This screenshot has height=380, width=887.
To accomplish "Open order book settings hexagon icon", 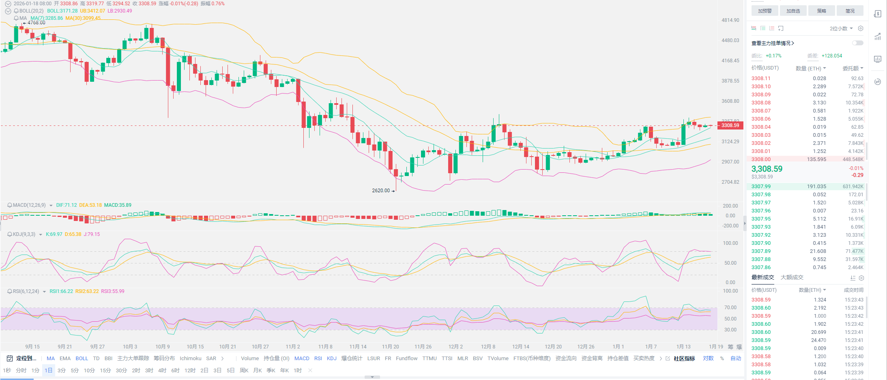I will tap(861, 28).
